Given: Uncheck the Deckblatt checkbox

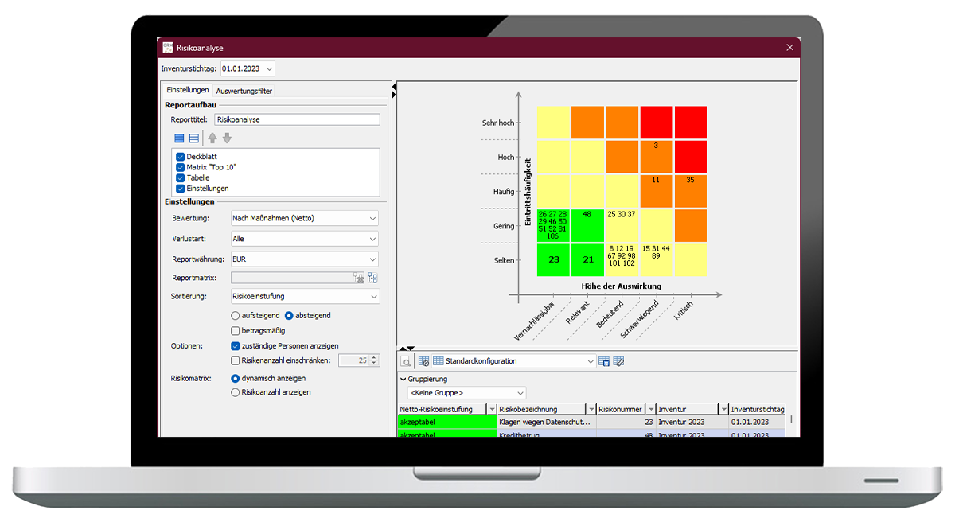Looking at the screenshot, I should point(181,157).
